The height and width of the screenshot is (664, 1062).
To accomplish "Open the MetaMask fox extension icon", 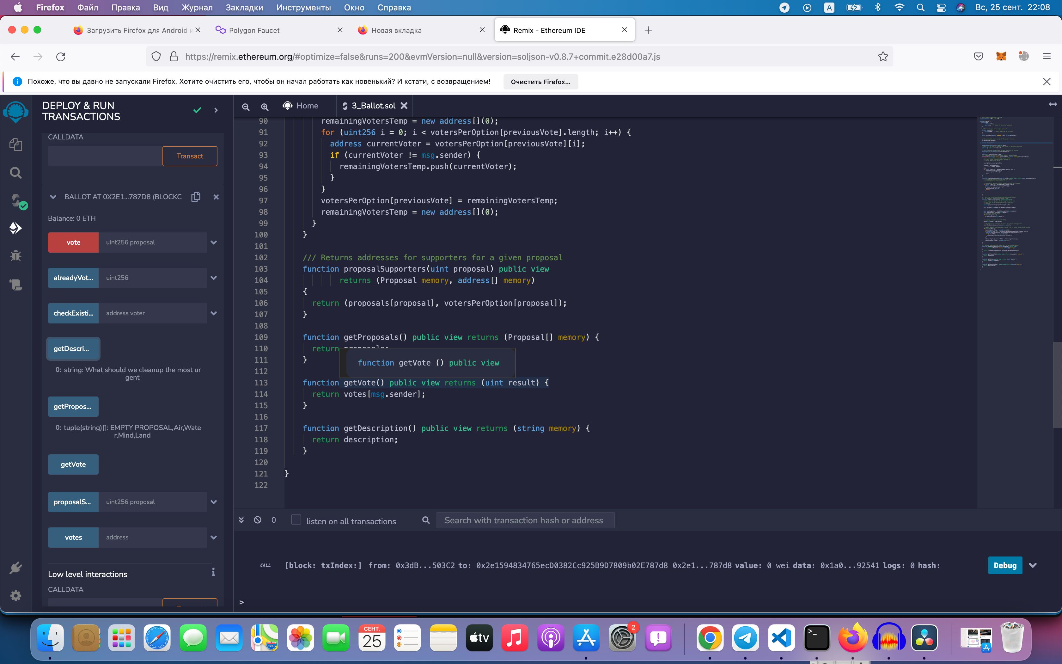I will (1001, 56).
